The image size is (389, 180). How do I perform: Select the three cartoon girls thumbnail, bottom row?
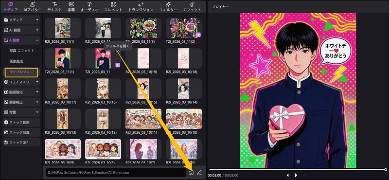pyautogui.click(x=63, y=149)
